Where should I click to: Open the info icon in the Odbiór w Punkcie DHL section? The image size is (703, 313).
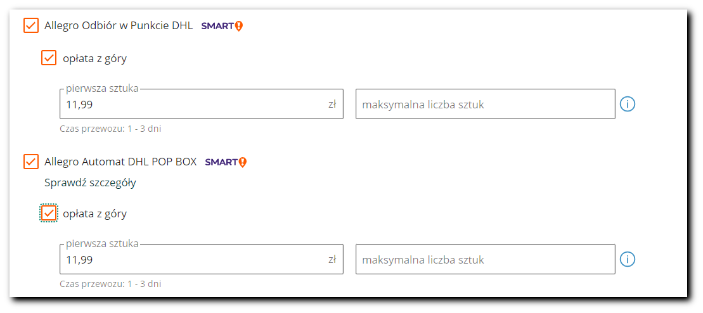coord(627,104)
